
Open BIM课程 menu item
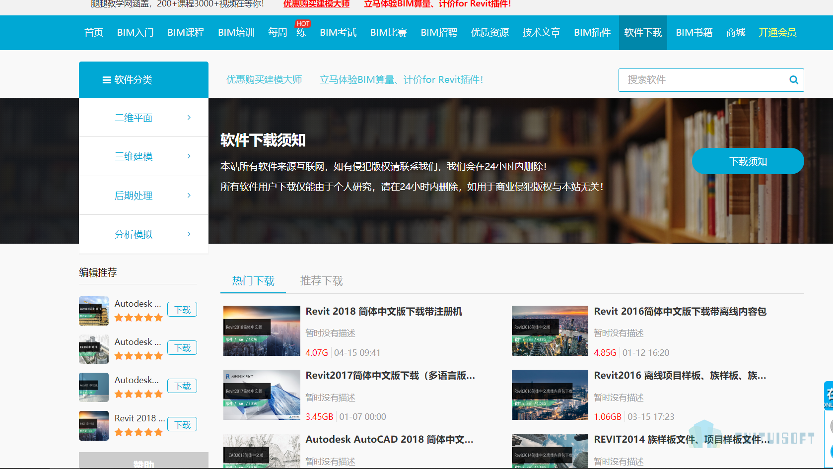click(x=186, y=33)
